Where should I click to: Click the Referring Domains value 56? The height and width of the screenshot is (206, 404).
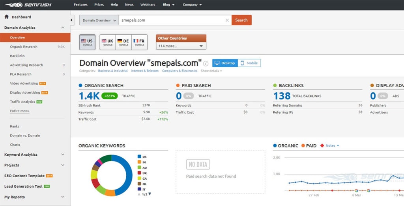pos(360,105)
